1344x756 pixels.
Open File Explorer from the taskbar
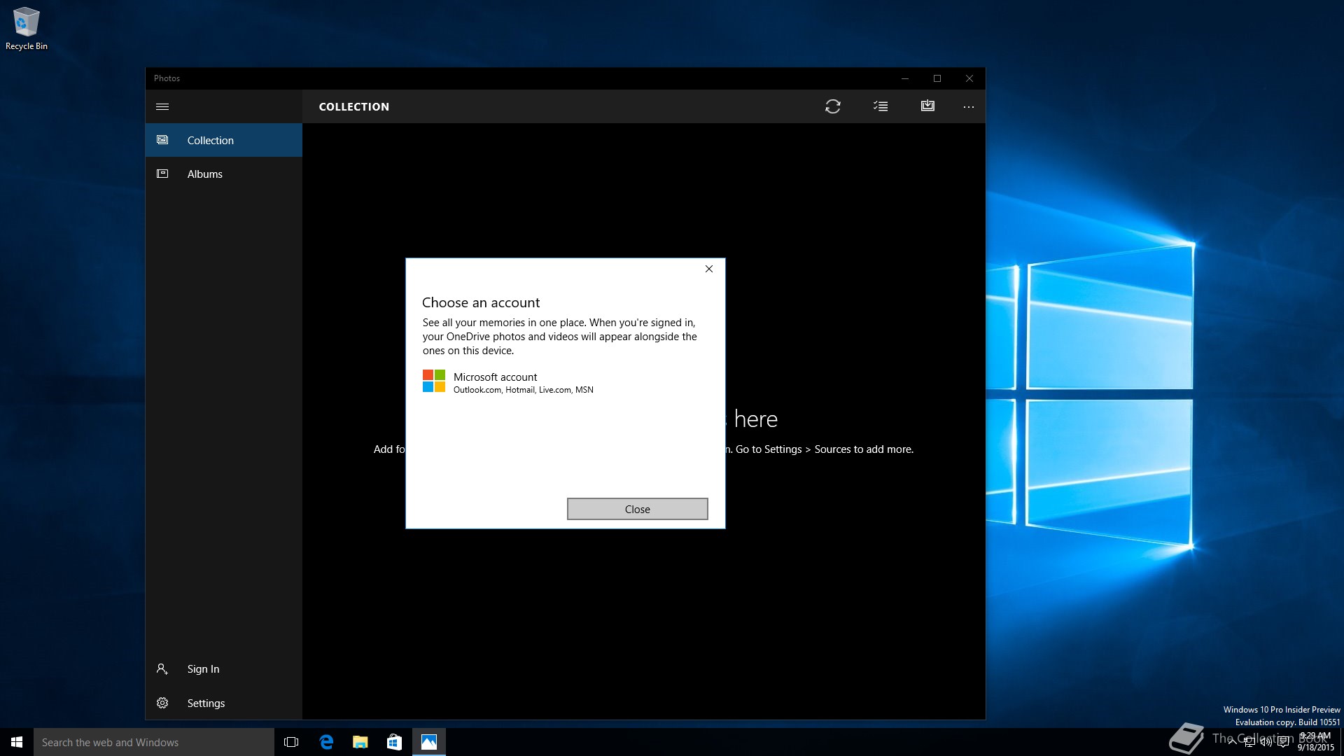[x=360, y=742]
